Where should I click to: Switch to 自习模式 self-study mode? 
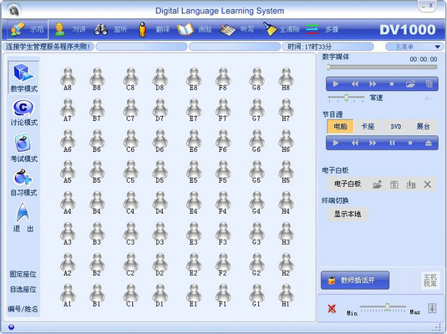click(24, 182)
